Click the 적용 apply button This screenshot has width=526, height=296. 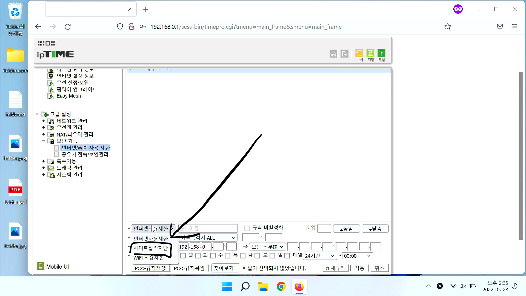click(x=359, y=268)
